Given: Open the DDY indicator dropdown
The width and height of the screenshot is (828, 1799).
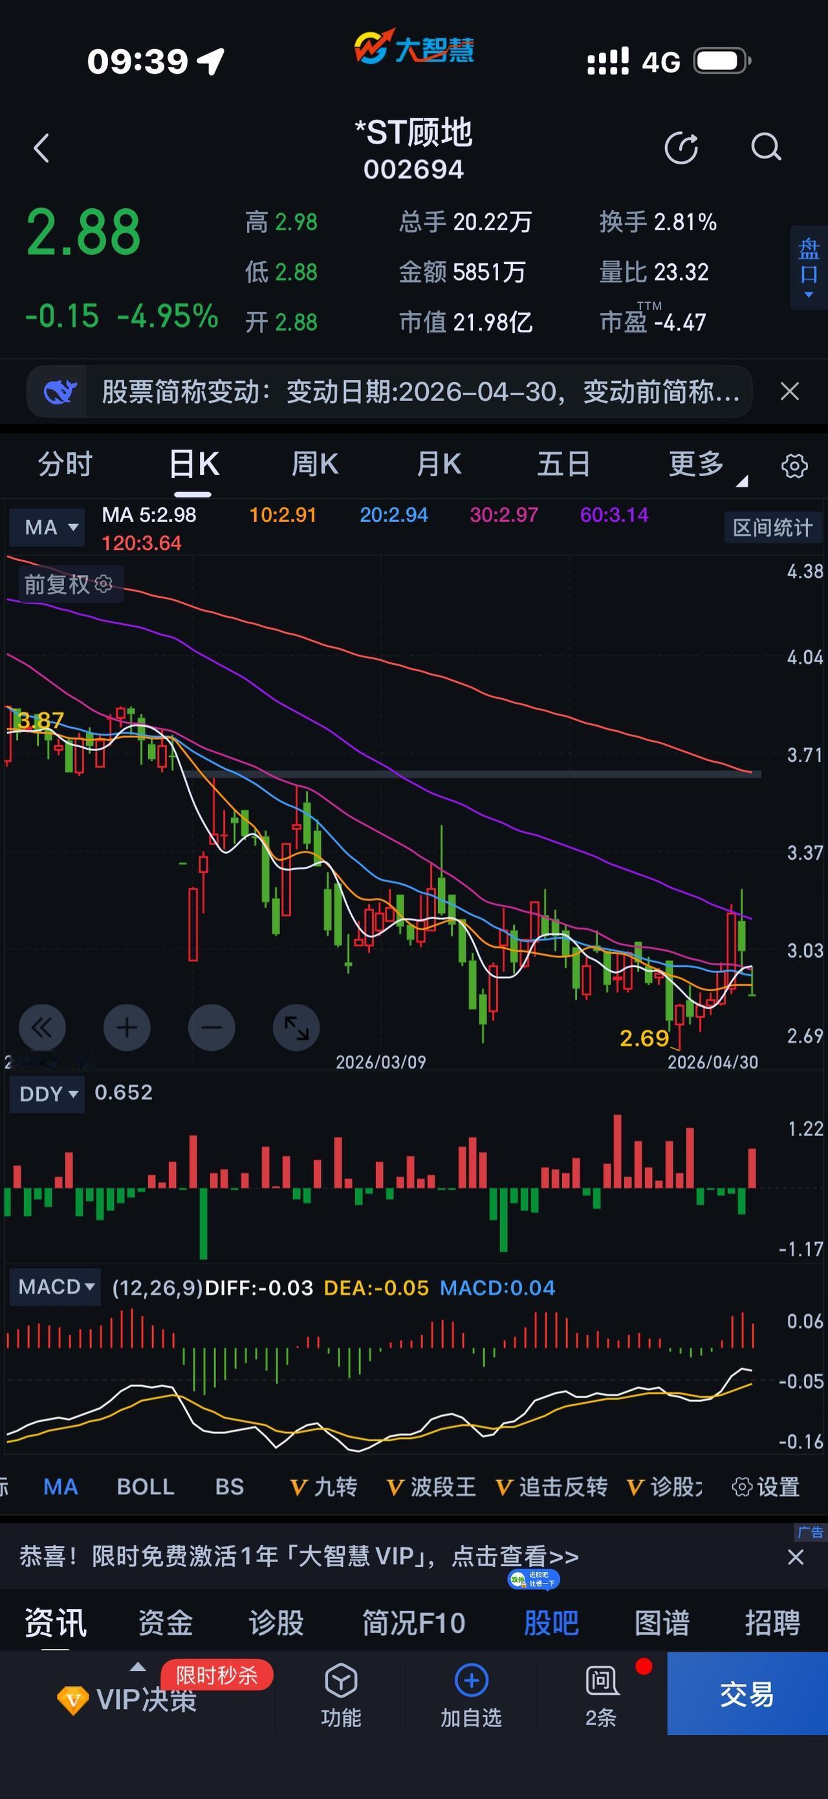Looking at the screenshot, I should 47,1094.
